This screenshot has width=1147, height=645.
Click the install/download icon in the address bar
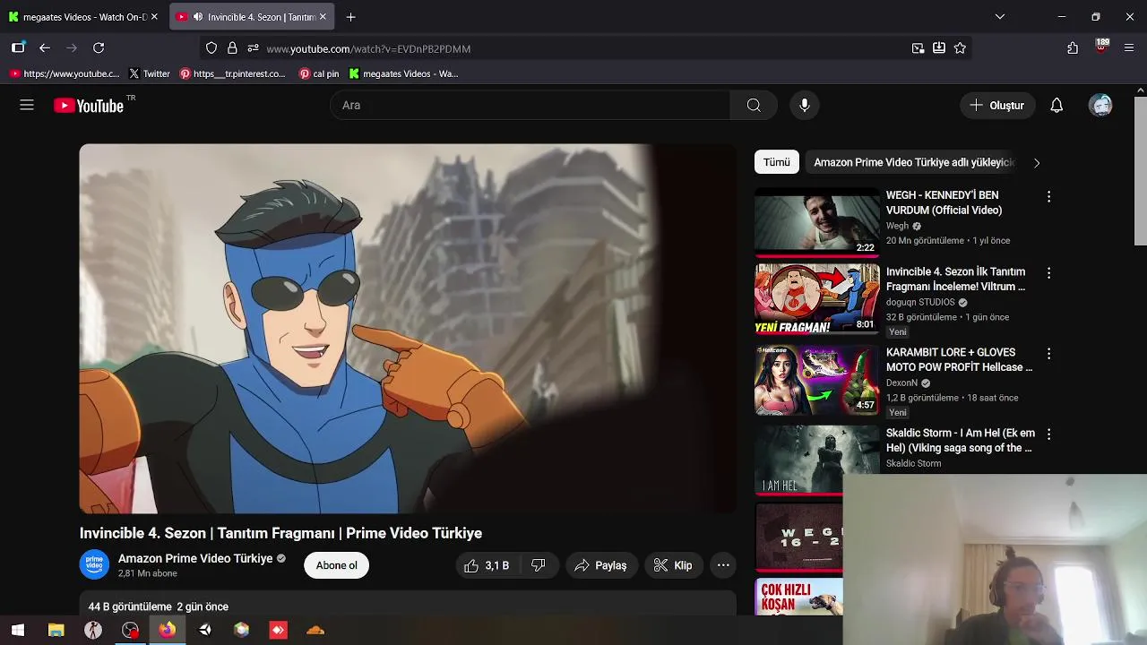[x=939, y=48]
